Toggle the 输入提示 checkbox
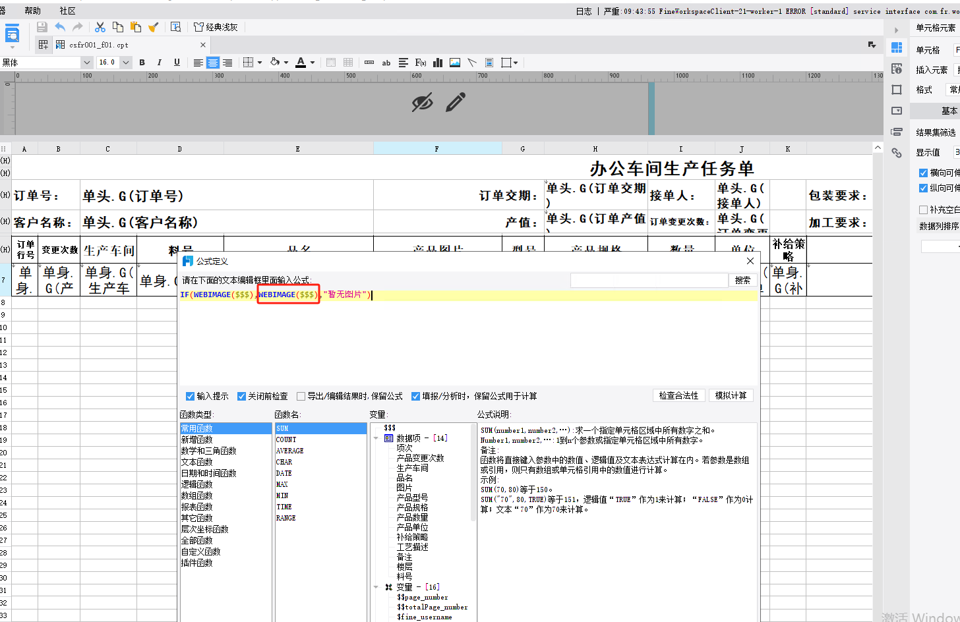960x622 pixels. point(190,396)
